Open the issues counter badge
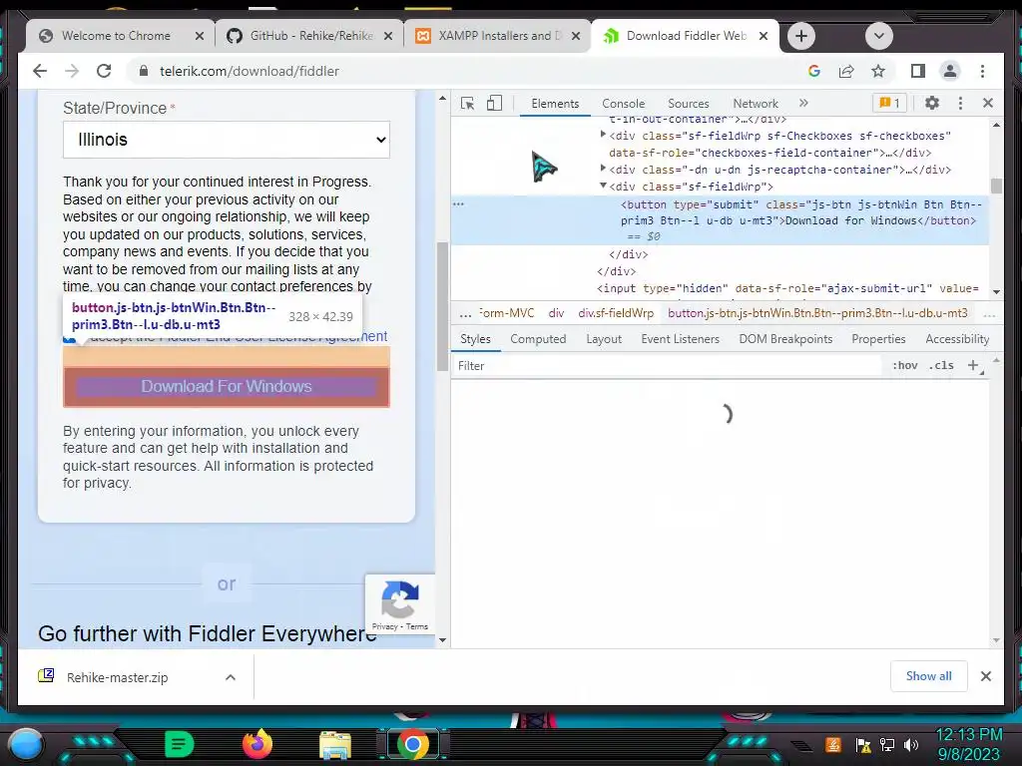The height and width of the screenshot is (766, 1022). [x=889, y=103]
